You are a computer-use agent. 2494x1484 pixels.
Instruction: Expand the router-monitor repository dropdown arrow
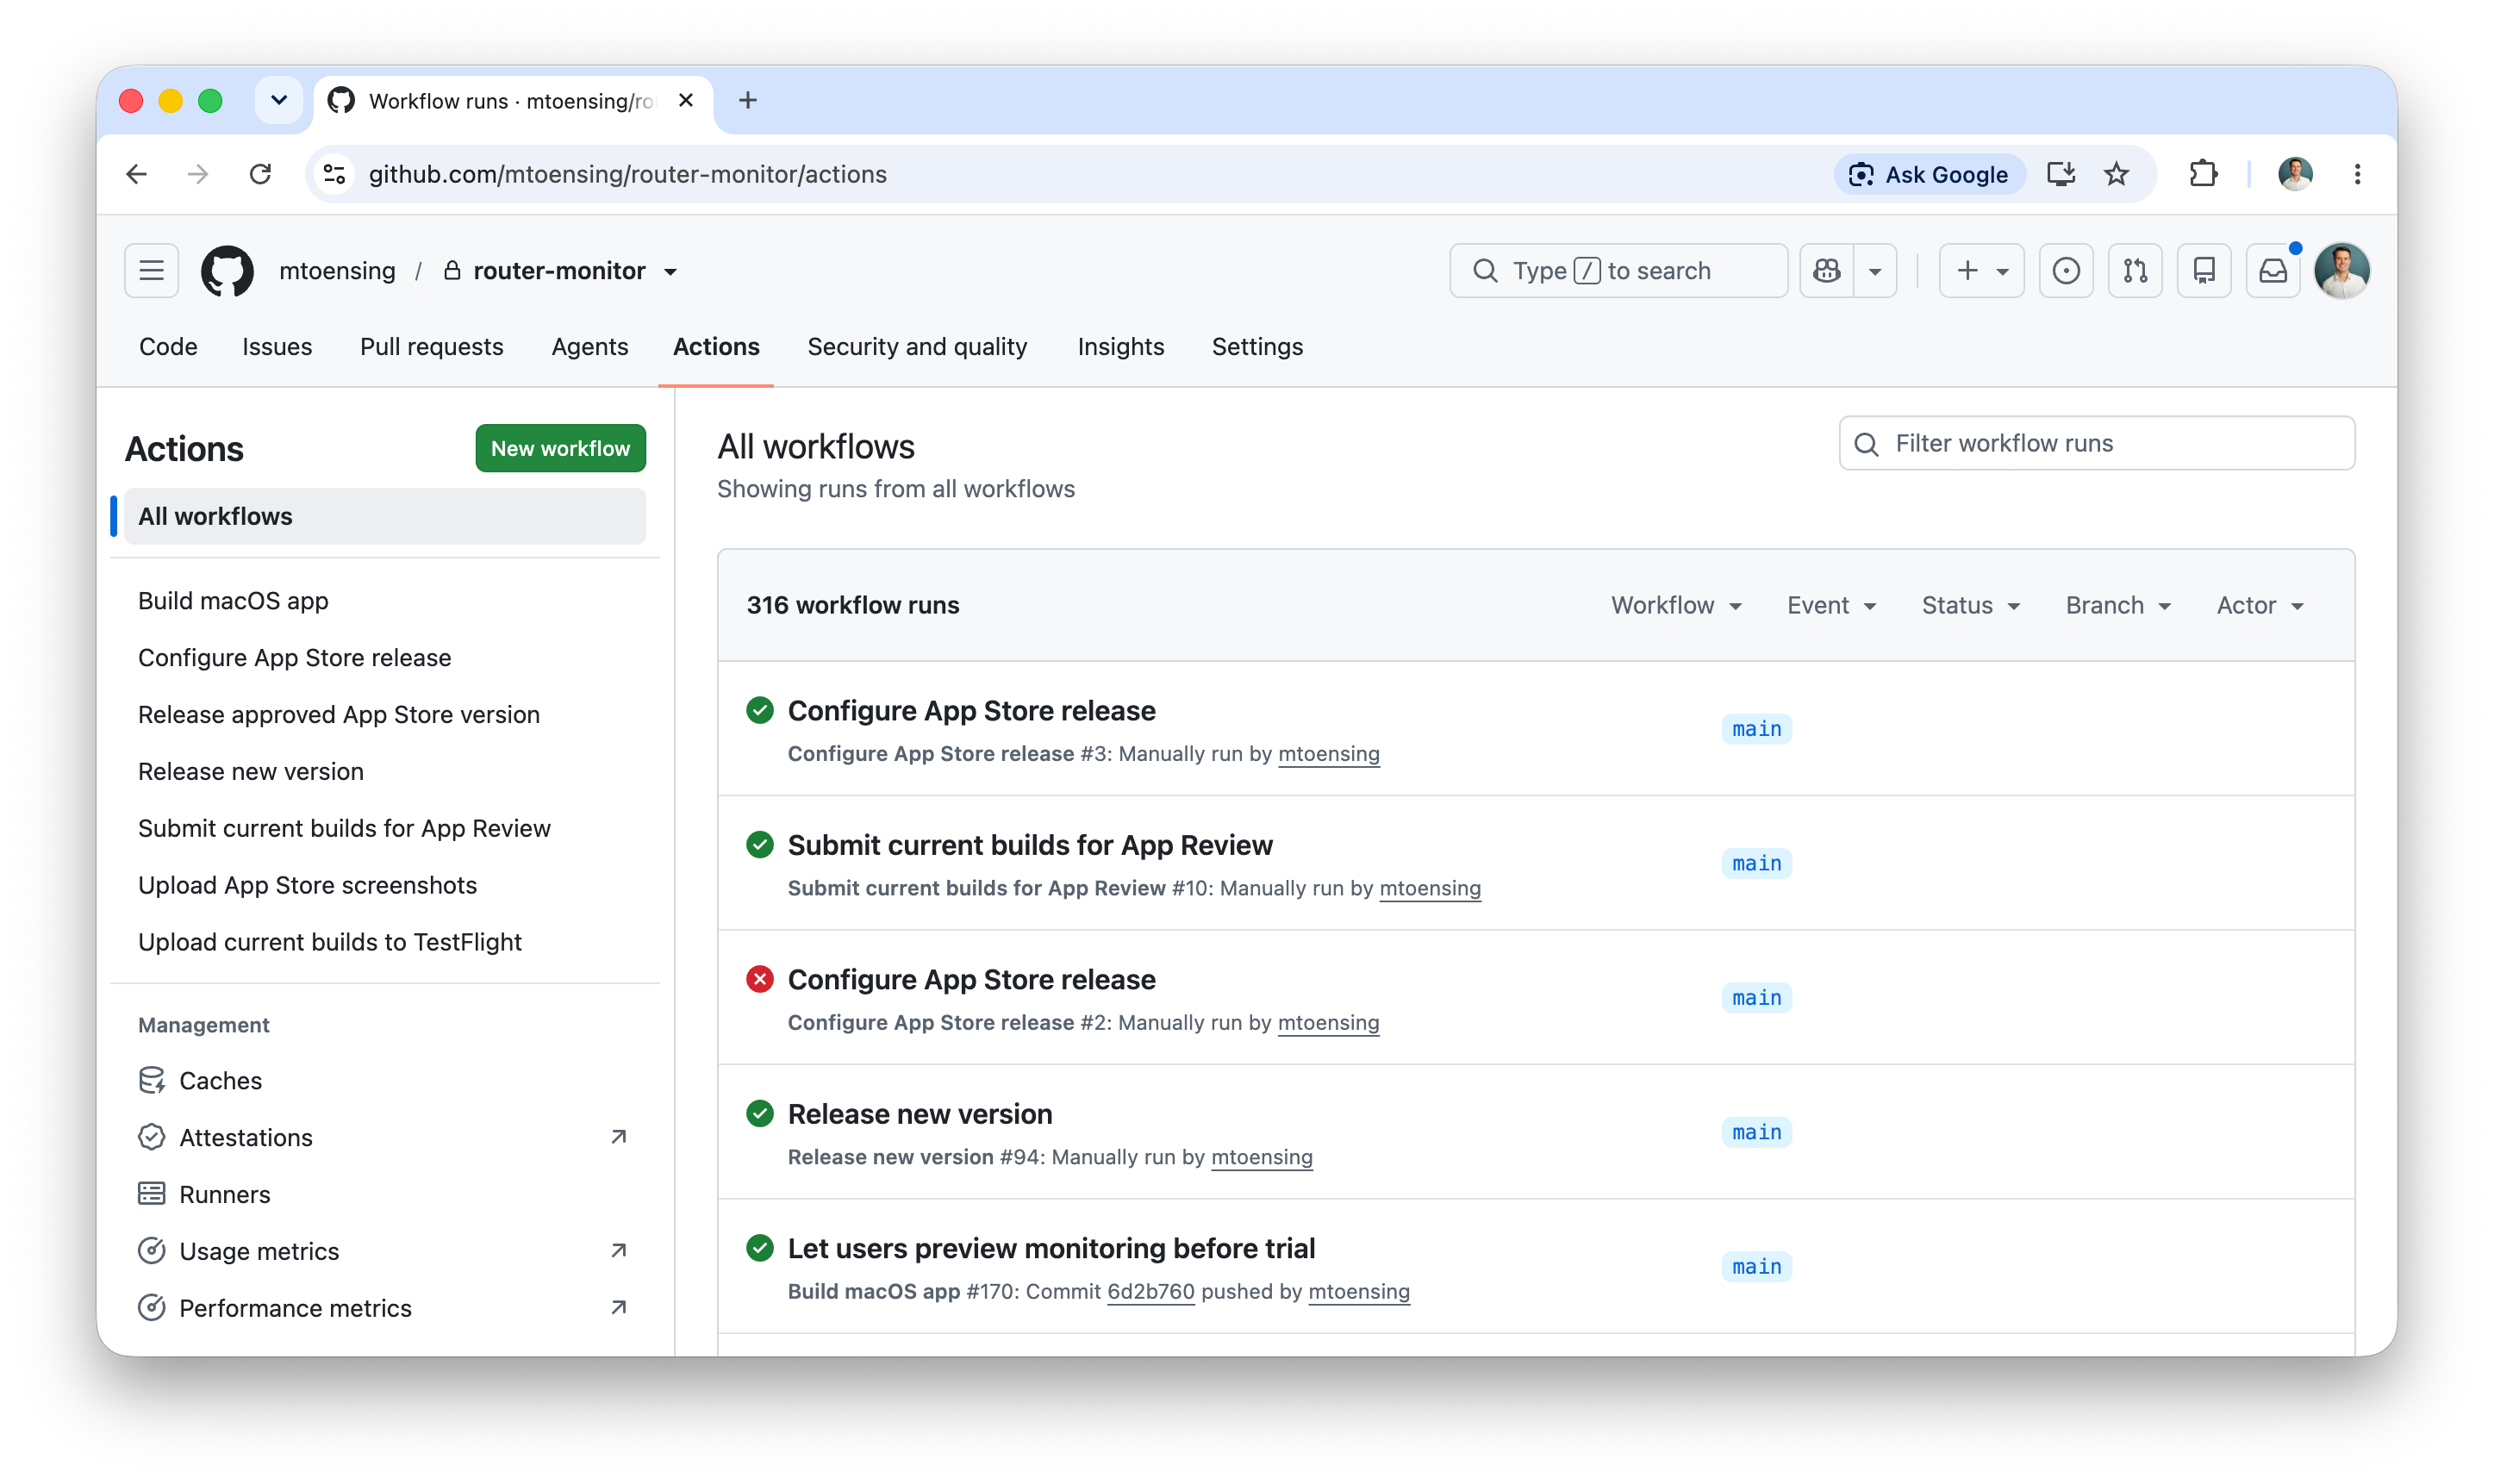coord(670,272)
